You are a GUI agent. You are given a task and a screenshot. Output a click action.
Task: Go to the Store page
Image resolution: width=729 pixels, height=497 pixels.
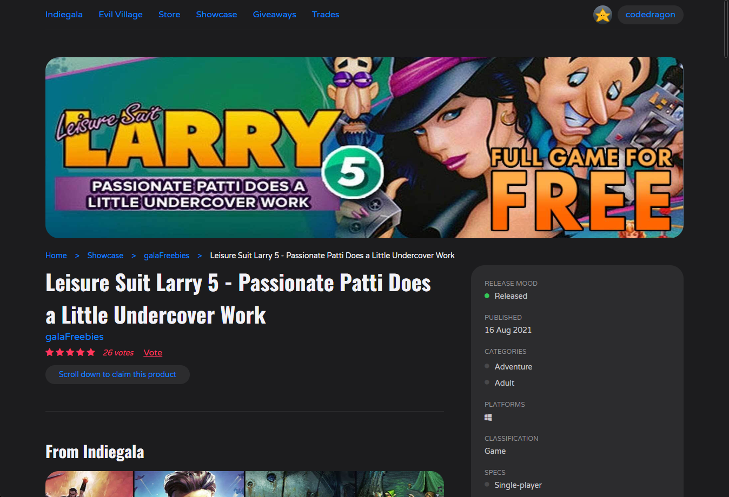point(169,15)
